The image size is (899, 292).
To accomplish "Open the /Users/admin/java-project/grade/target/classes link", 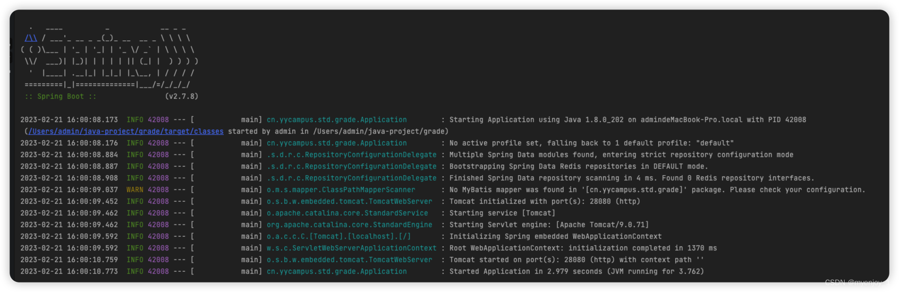I will pos(126,131).
